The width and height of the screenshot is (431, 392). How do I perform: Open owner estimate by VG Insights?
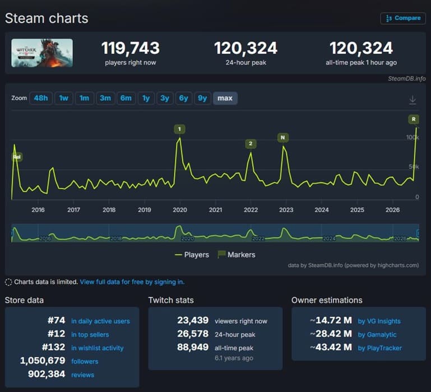pyautogui.click(x=379, y=321)
